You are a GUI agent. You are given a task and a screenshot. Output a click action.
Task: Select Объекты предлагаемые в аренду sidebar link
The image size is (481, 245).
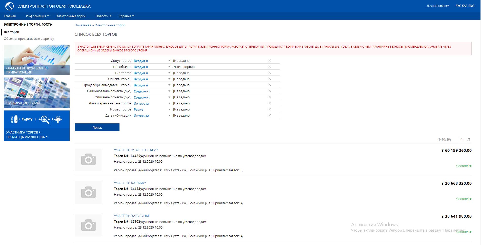coord(29,39)
